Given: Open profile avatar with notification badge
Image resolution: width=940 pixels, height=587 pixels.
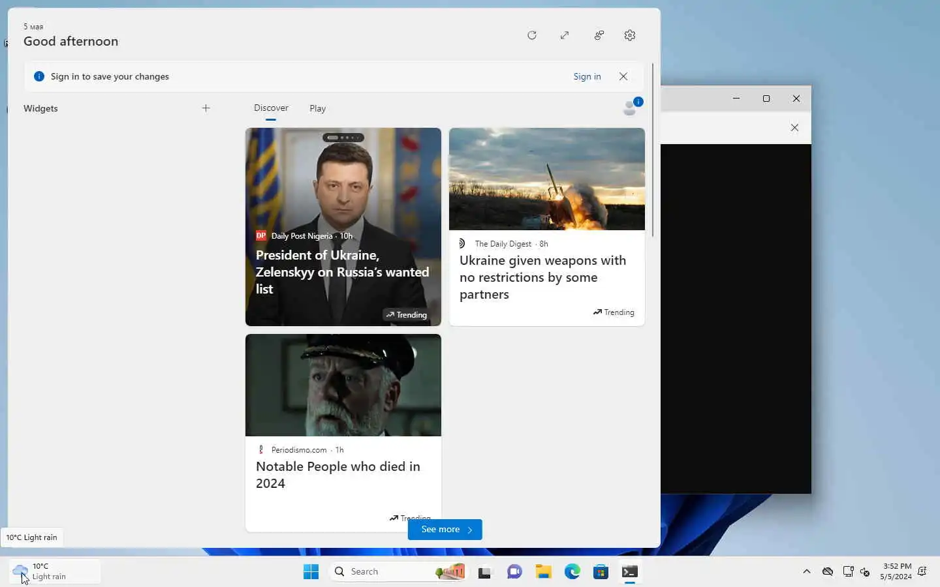Looking at the screenshot, I should 632,107.
